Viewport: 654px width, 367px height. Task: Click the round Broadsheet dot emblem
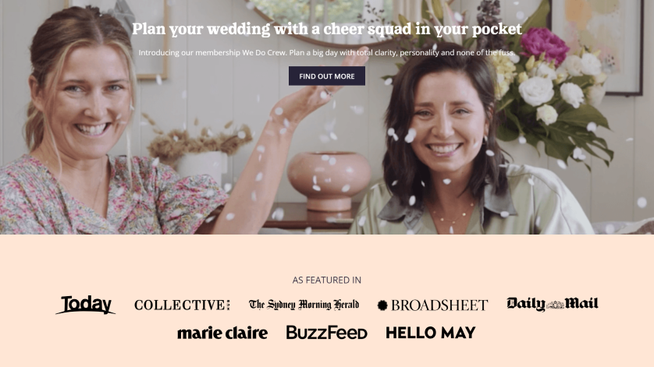(382, 305)
